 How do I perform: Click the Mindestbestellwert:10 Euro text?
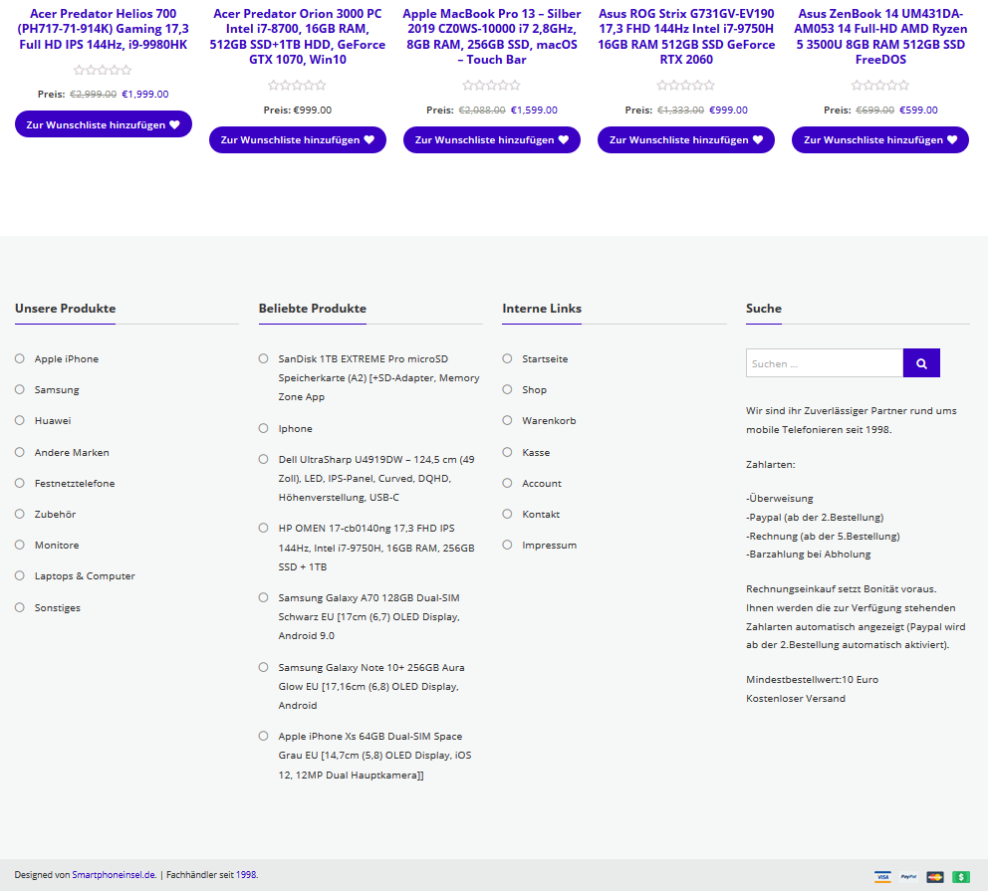click(812, 679)
